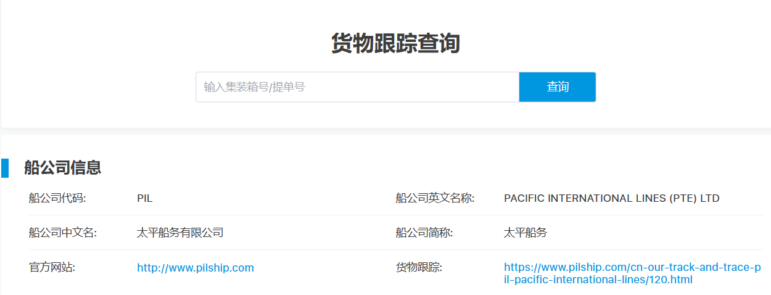Click the 船公司中文名 label
771x295 pixels.
point(62,233)
